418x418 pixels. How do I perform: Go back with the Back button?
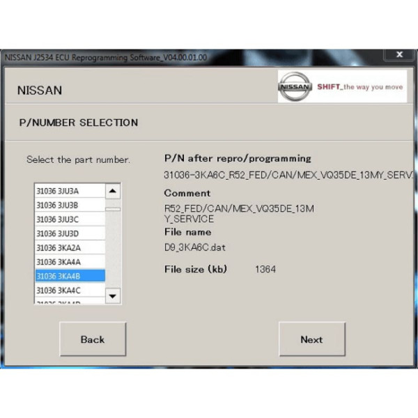click(x=92, y=340)
